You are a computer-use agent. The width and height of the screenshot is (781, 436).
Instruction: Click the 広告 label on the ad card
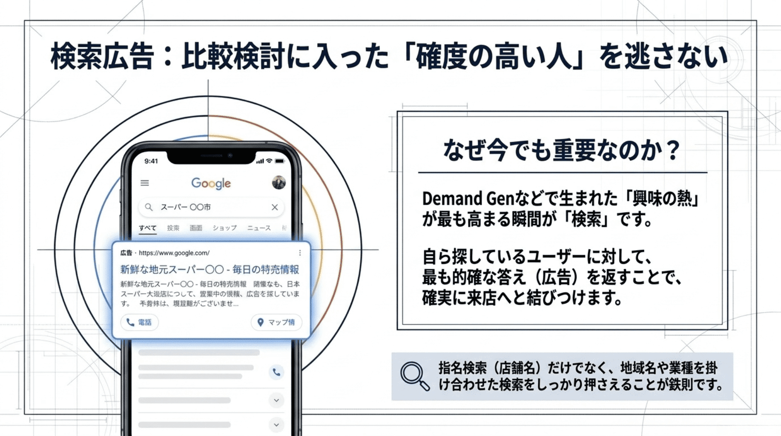pos(126,253)
